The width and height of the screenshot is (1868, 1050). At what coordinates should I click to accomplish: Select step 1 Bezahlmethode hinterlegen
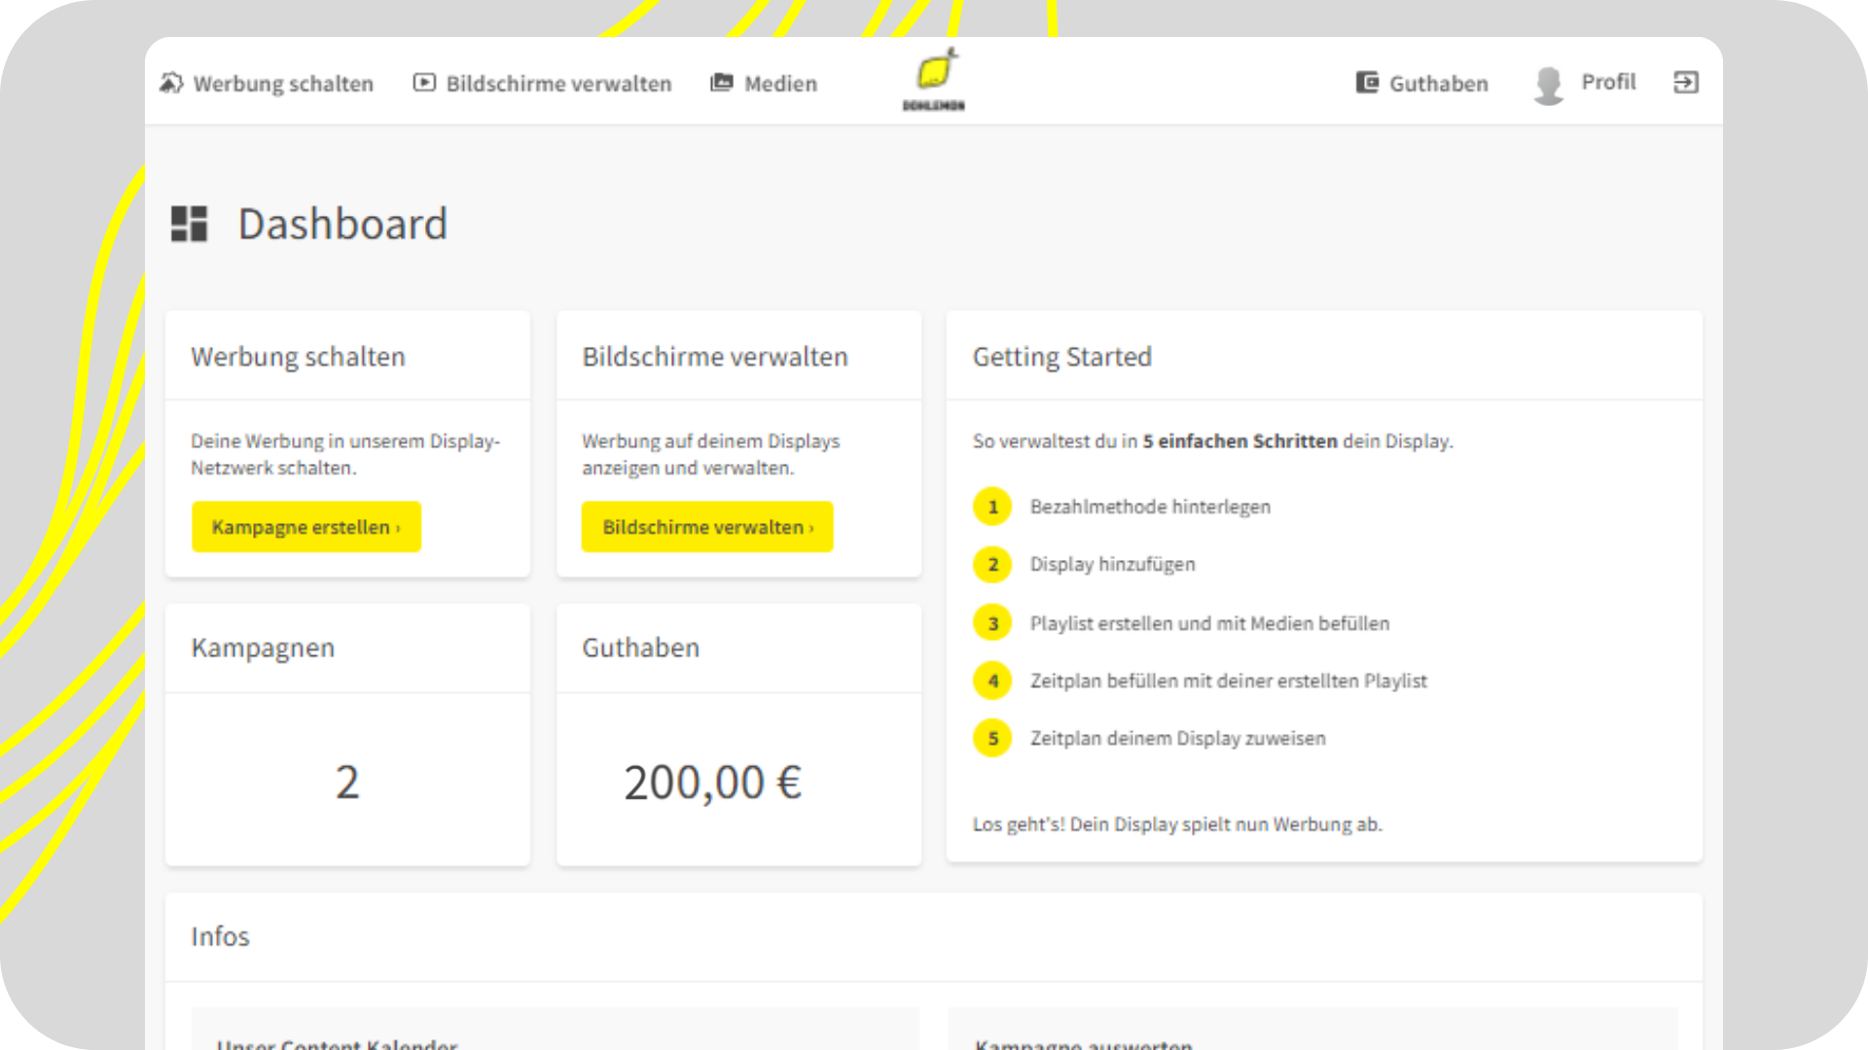1150,507
